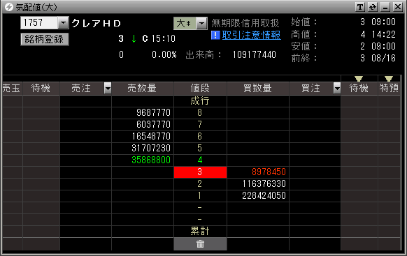The height and width of the screenshot is (256, 407).
Task: Select the 成行 market order row
Action: click(200, 101)
